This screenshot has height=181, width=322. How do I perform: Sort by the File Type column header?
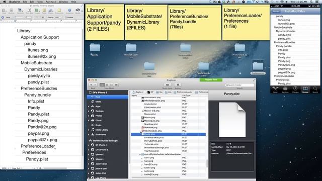[x=187, y=96]
